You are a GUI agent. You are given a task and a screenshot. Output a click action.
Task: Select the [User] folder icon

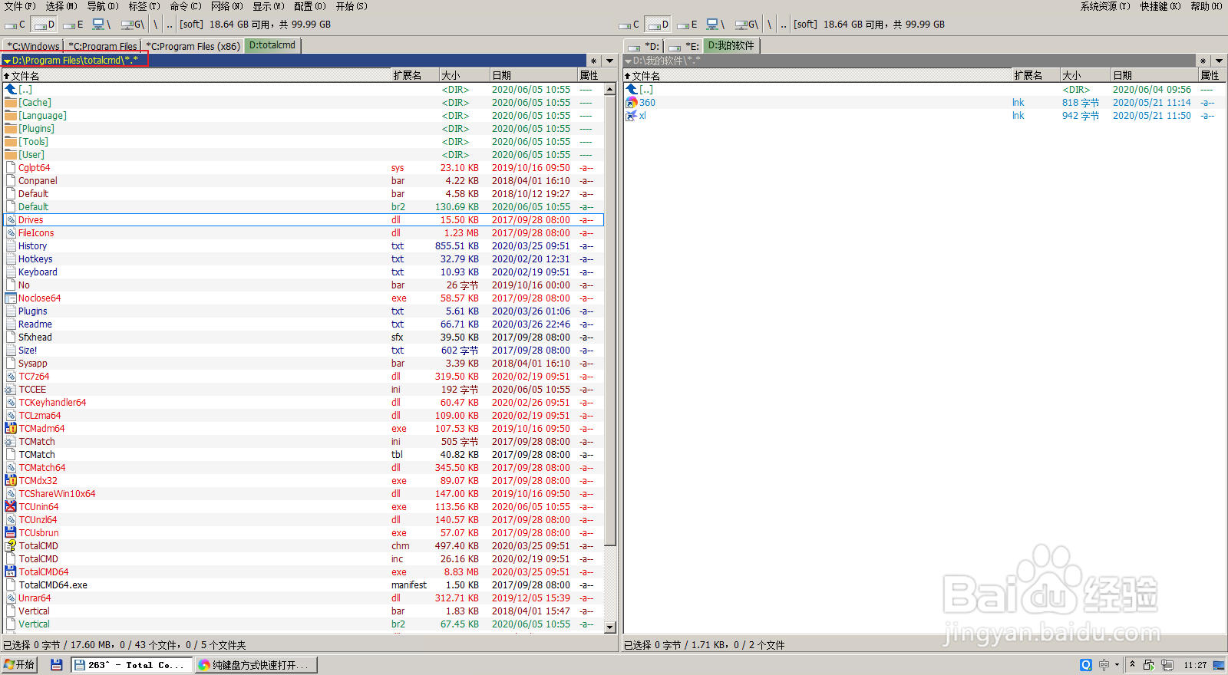pos(11,155)
